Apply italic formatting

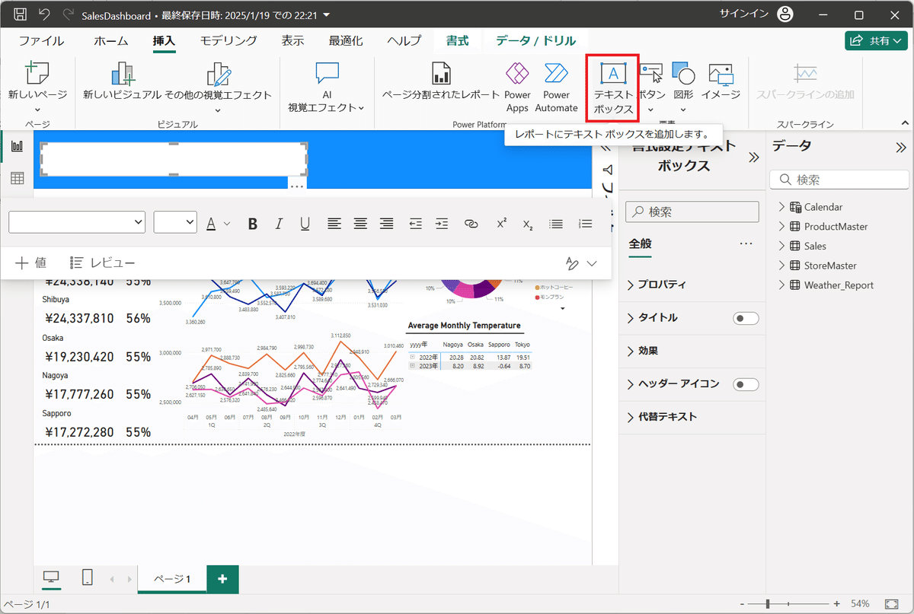pyautogui.click(x=279, y=223)
